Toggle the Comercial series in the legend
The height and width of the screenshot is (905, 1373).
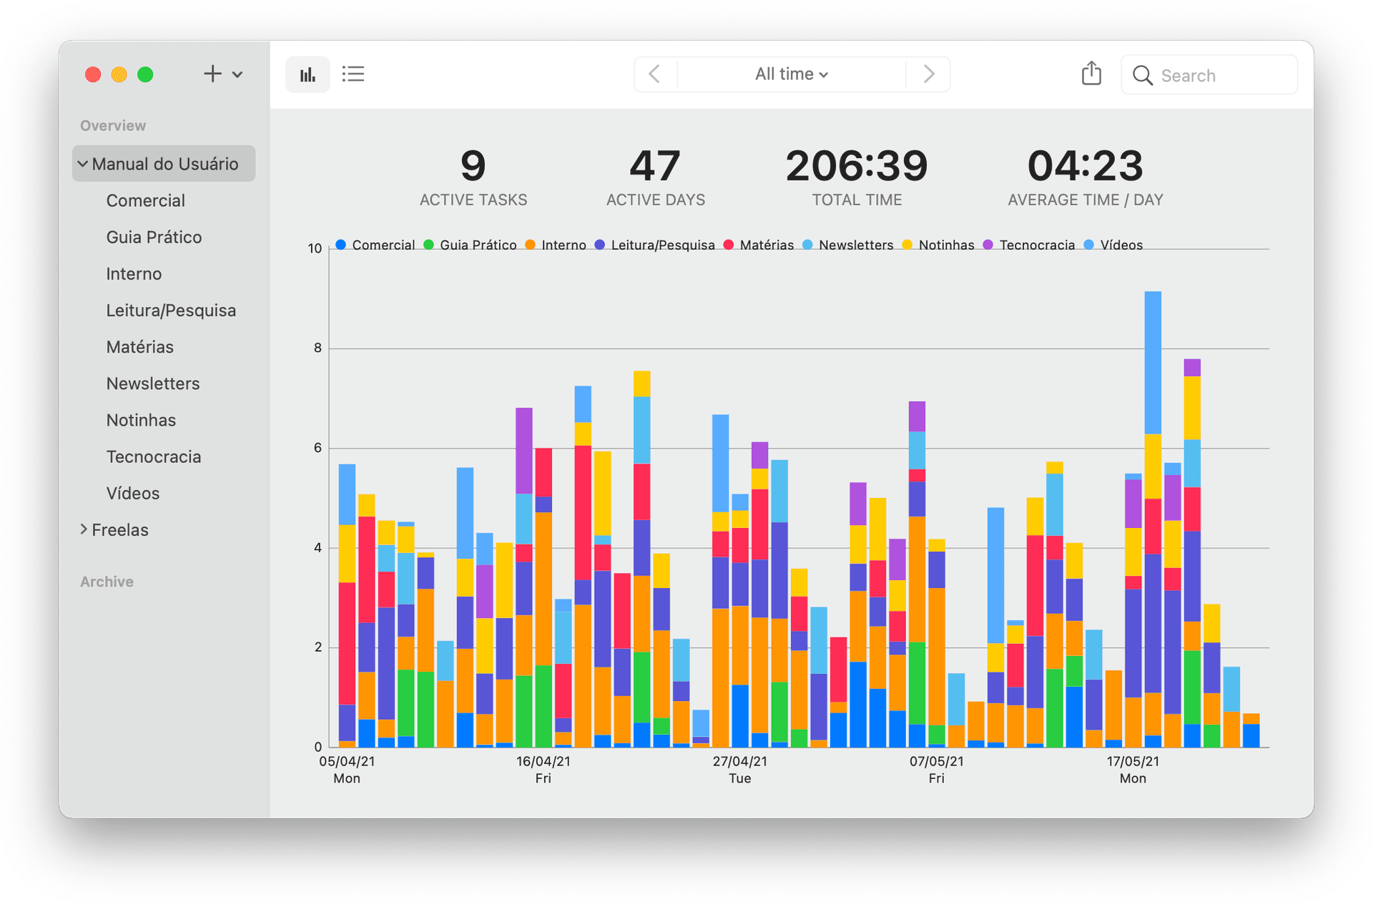point(383,245)
